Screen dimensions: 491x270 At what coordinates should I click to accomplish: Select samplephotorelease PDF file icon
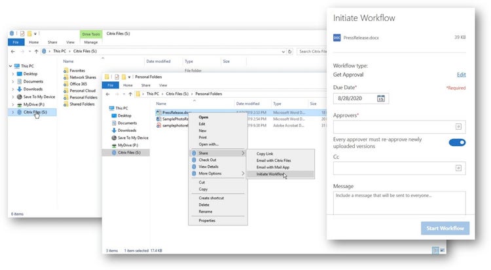159,125
